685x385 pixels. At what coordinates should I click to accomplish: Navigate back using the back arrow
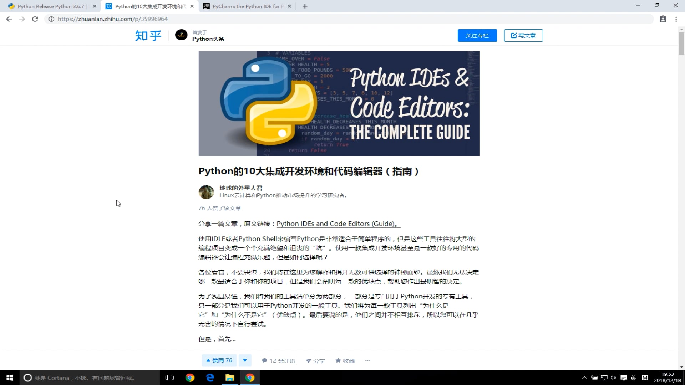pos(9,19)
